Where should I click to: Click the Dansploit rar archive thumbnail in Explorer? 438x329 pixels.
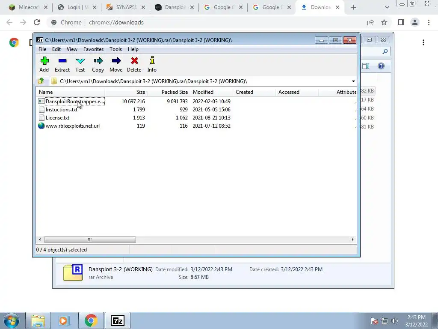tap(73, 272)
